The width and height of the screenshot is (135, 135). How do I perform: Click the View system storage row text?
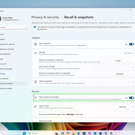47,66
